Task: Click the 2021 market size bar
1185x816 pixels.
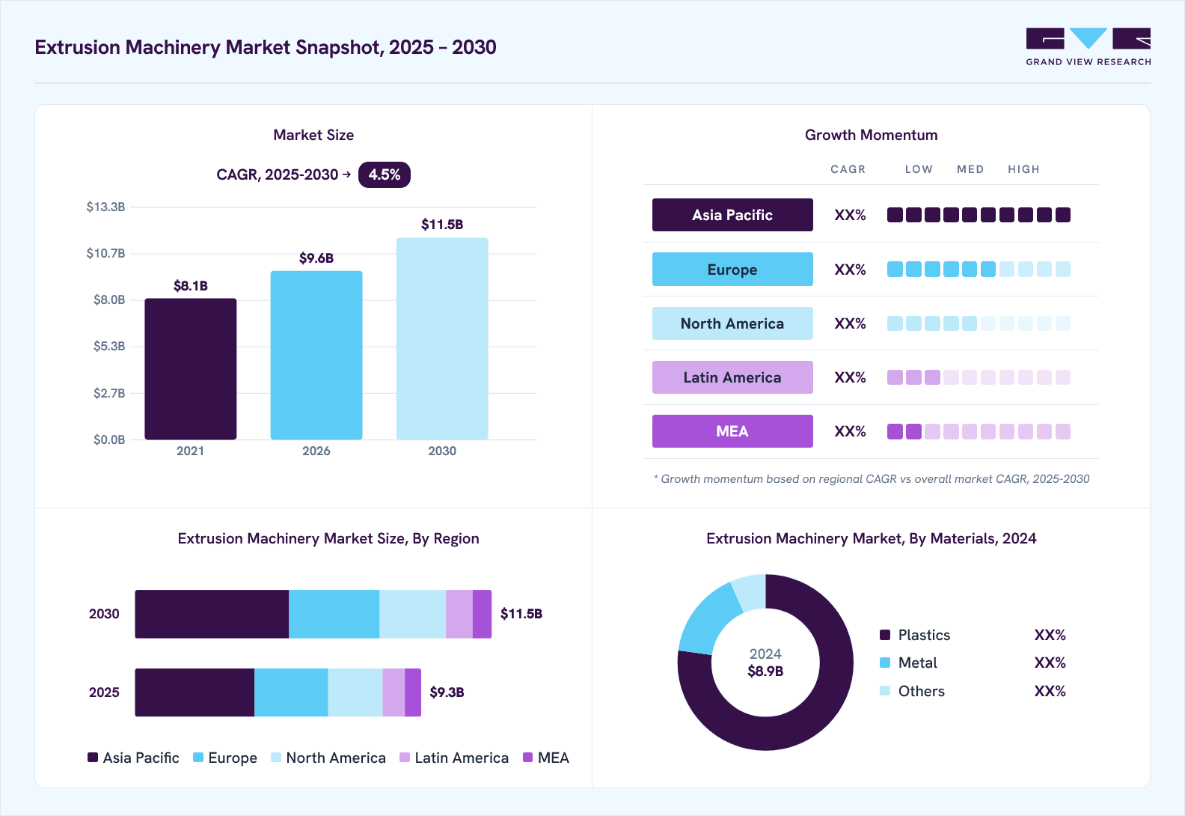Action: [x=191, y=369]
